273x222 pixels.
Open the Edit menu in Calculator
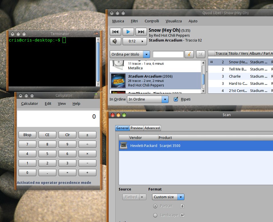(x=48, y=104)
